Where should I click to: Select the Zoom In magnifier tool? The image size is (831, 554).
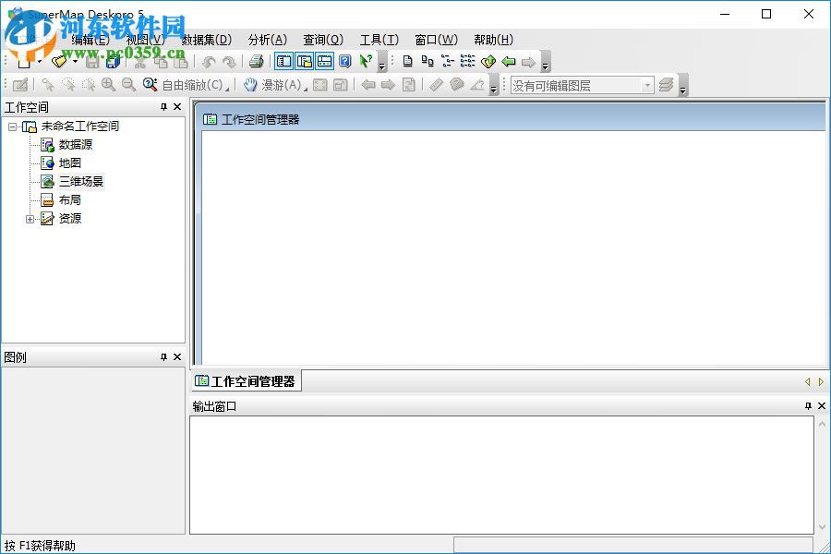click(108, 84)
